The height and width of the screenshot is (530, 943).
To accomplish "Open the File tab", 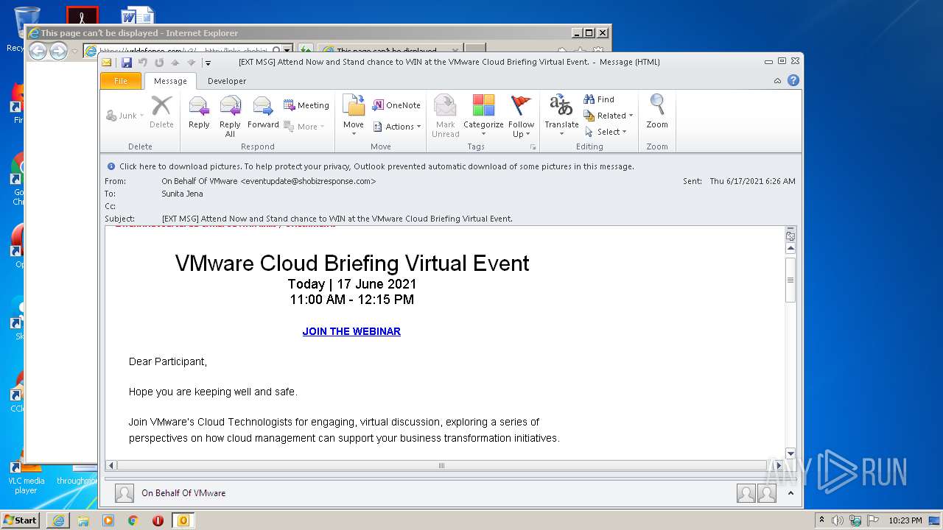I will point(121,81).
